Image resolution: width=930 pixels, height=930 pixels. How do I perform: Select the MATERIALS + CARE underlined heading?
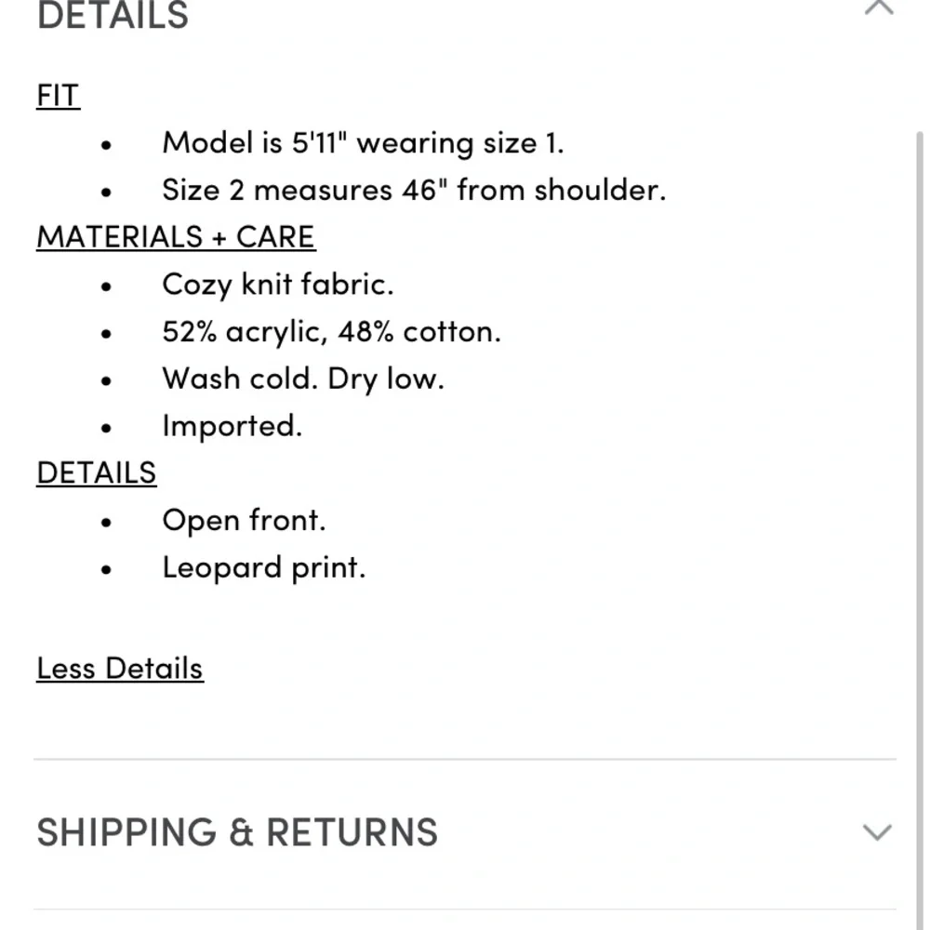[176, 237]
